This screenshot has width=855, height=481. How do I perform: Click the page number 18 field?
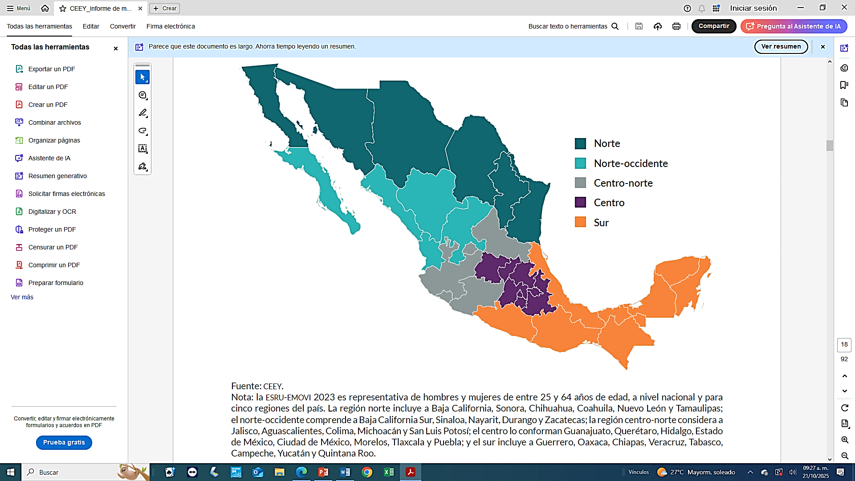pyautogui.click(x=844, y=344)
